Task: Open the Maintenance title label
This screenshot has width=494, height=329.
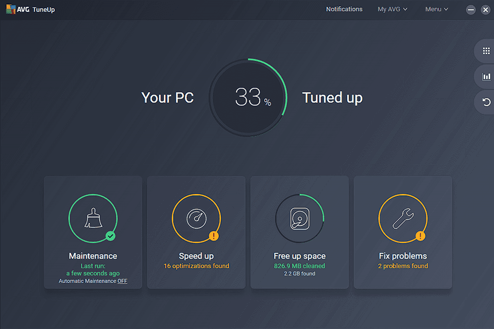Action: click(x=93, y=256)
